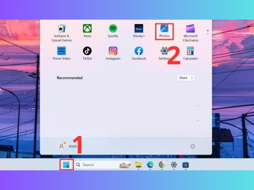Open File Explorer from taskbar

(x=138, y=165)
